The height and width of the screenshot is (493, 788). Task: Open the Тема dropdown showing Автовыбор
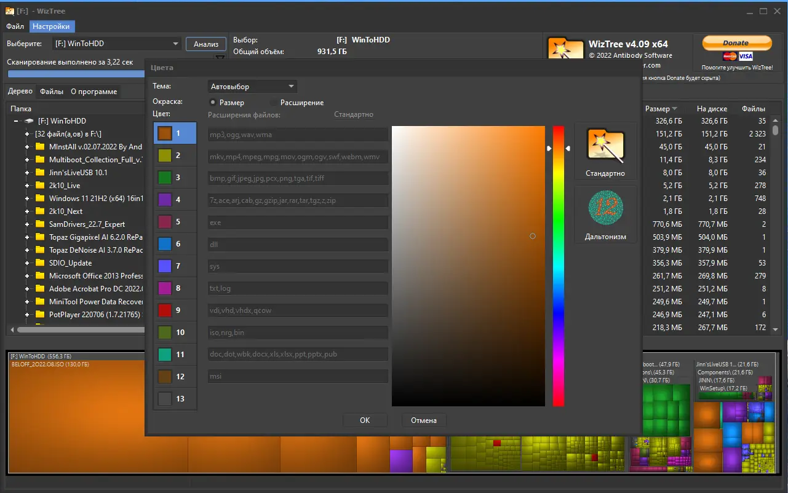[252, 86]
